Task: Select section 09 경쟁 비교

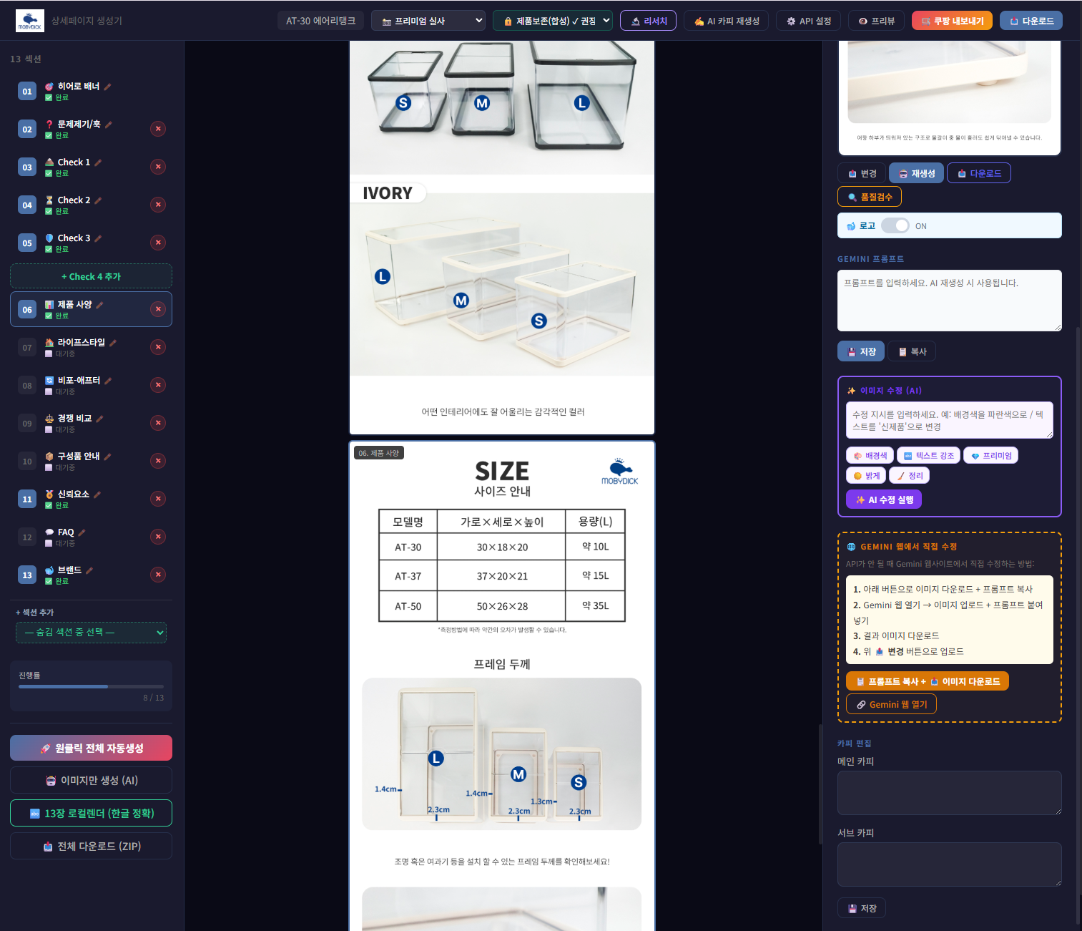Action: (91, 423)
